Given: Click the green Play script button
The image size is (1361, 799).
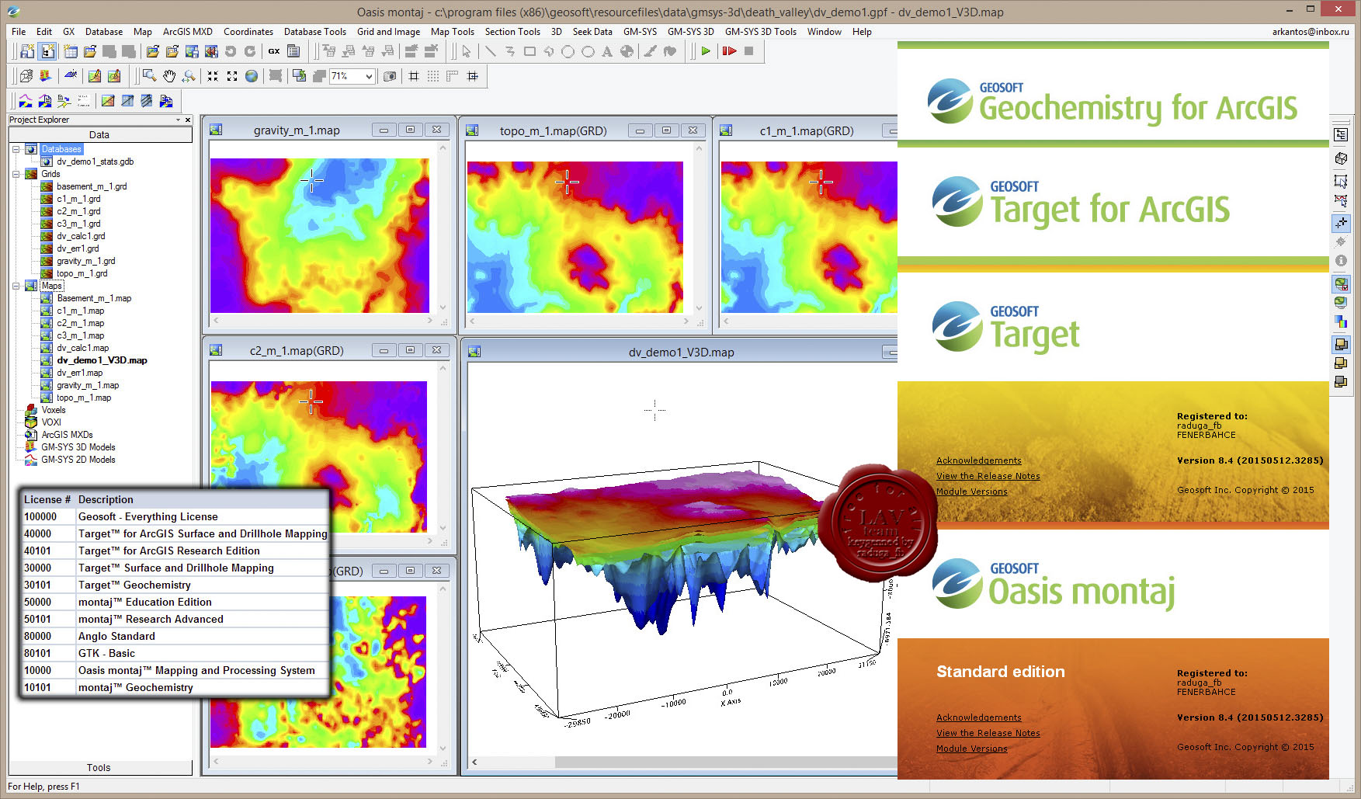Looking at the screenshot, I should [x=706, y=51].
